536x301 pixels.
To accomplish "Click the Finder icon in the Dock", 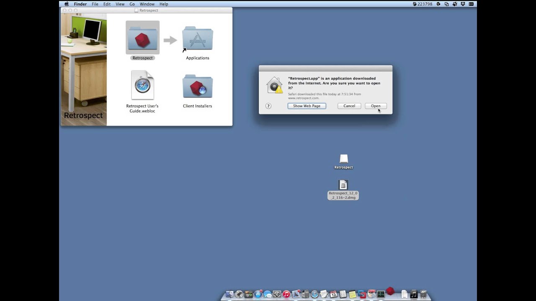I will point(229,294).
